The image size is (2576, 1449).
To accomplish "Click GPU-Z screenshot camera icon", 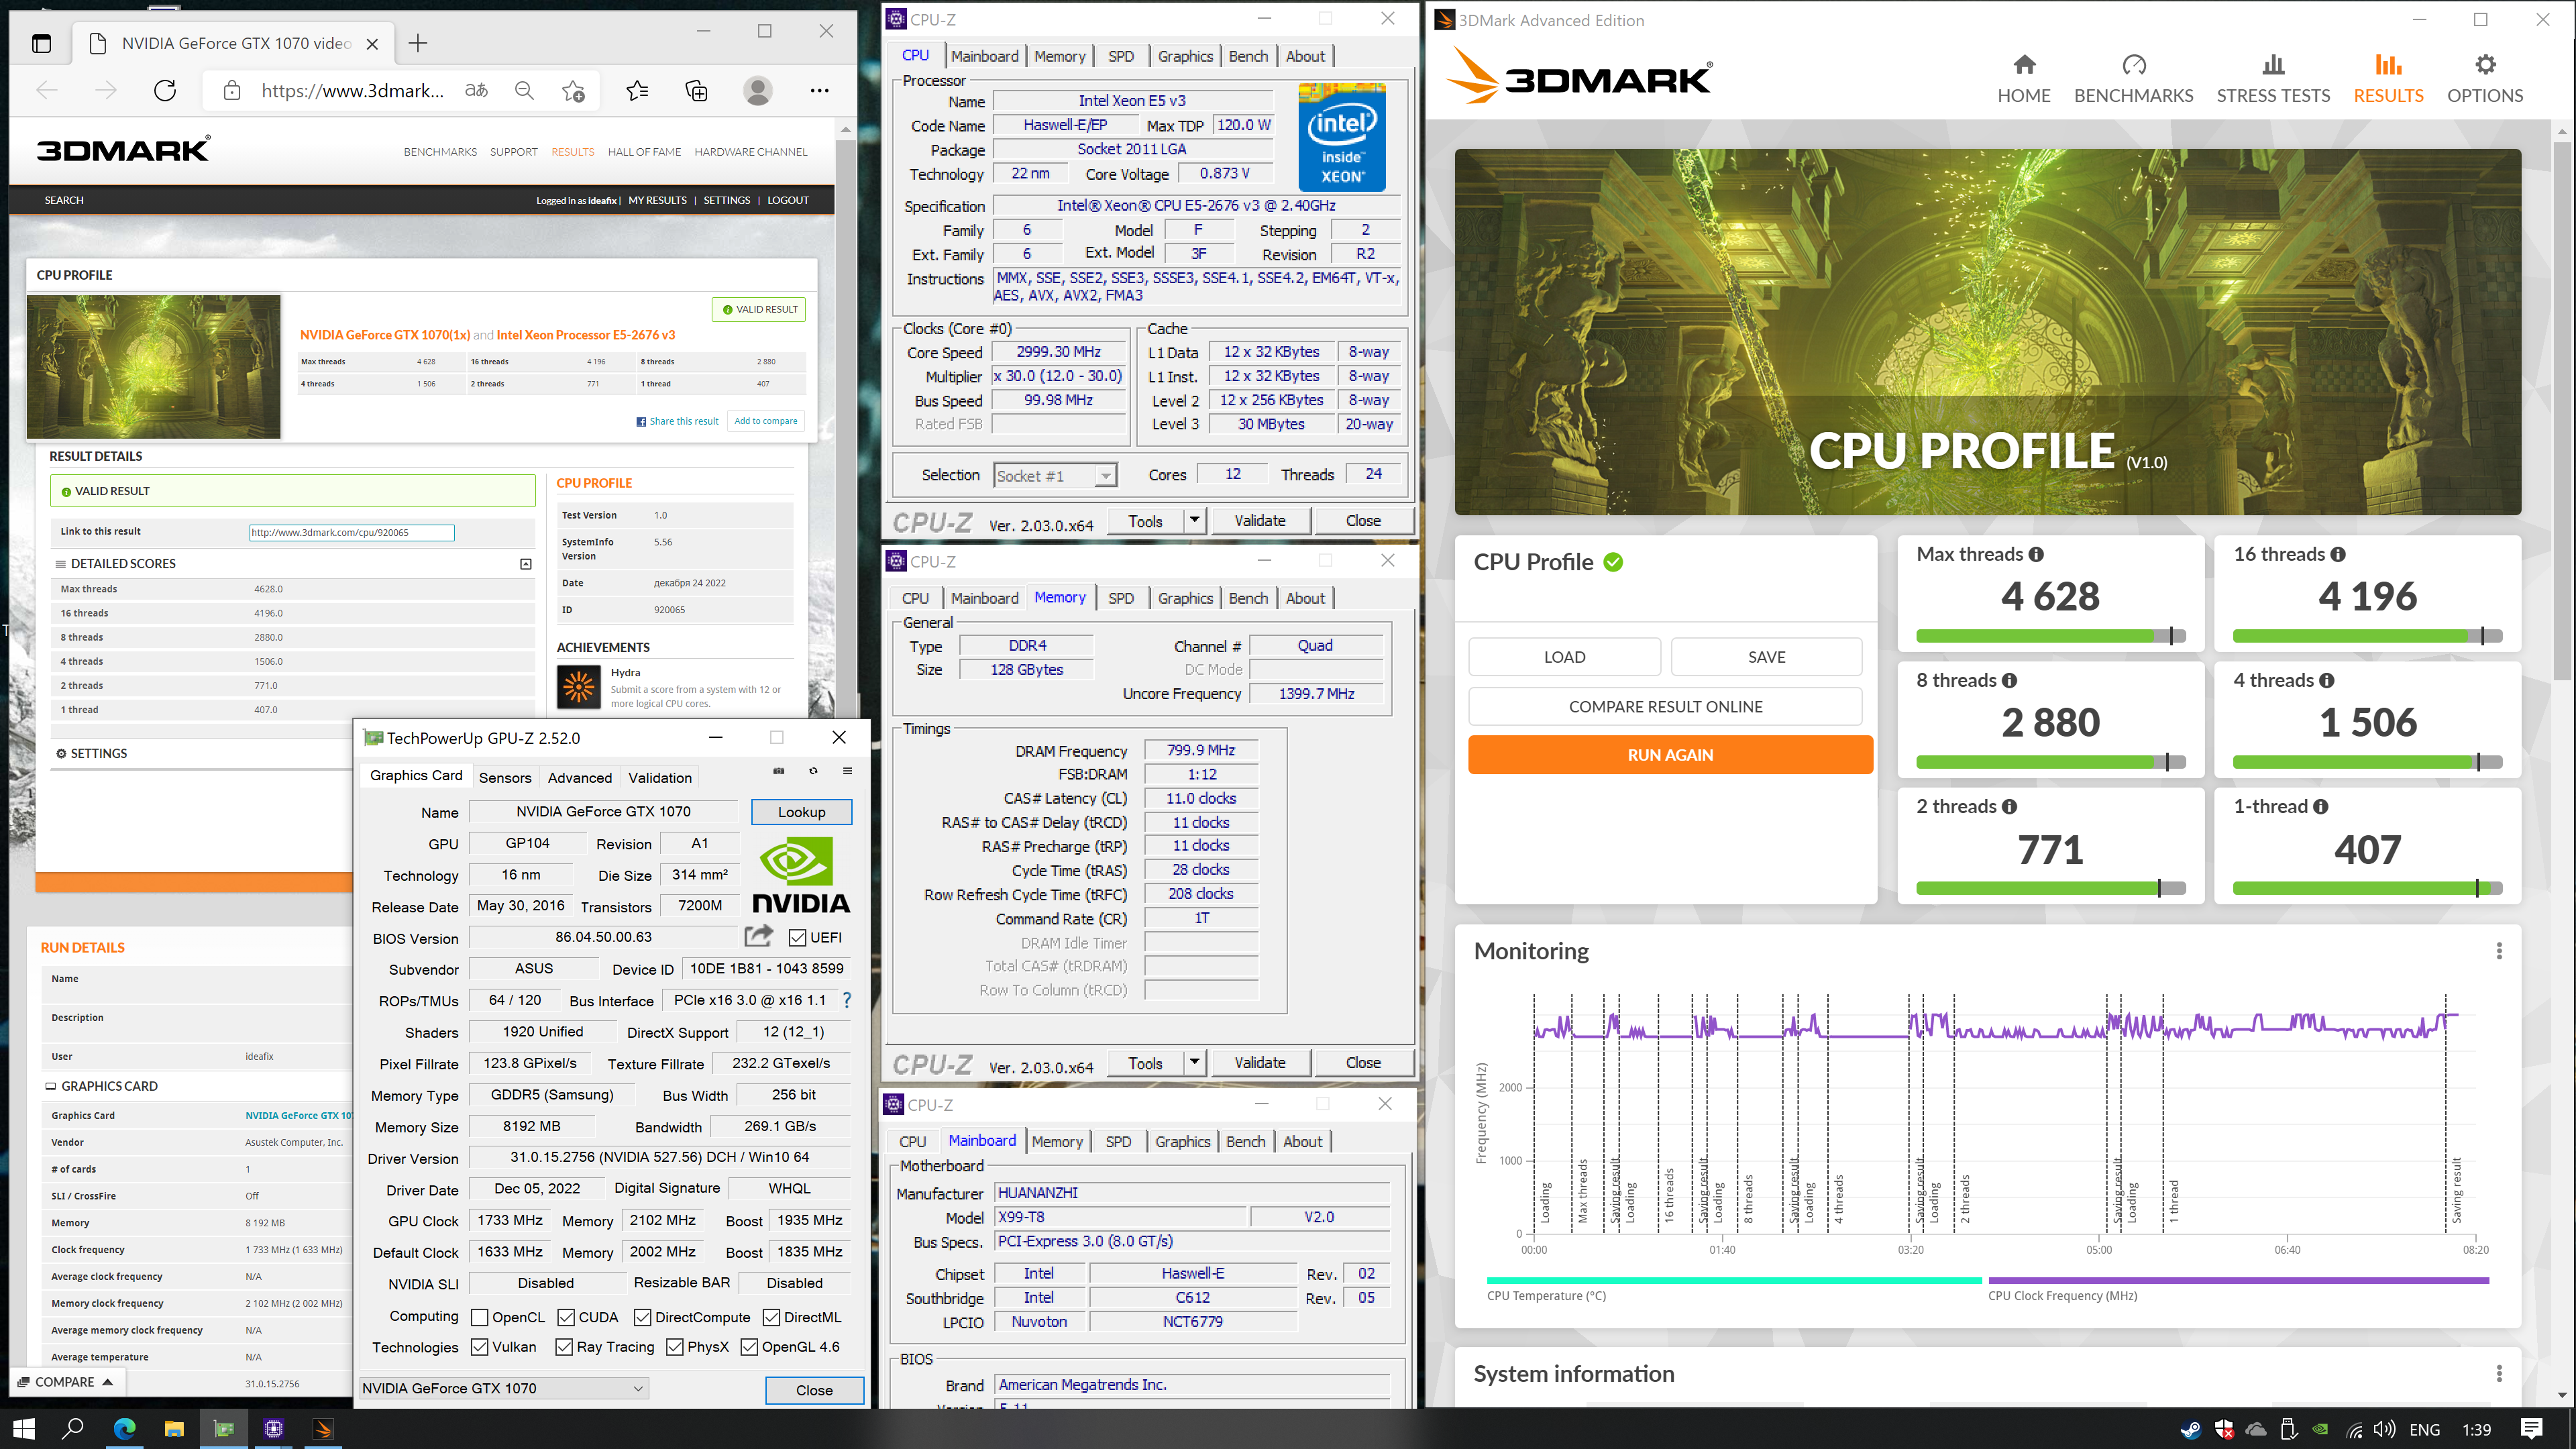I will pos(779,771).
